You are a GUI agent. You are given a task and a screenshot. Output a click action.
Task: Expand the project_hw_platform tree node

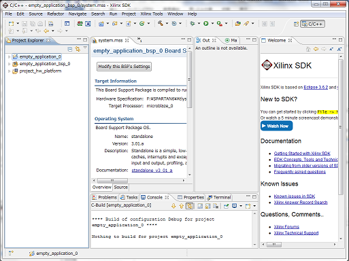coord(9,71)
